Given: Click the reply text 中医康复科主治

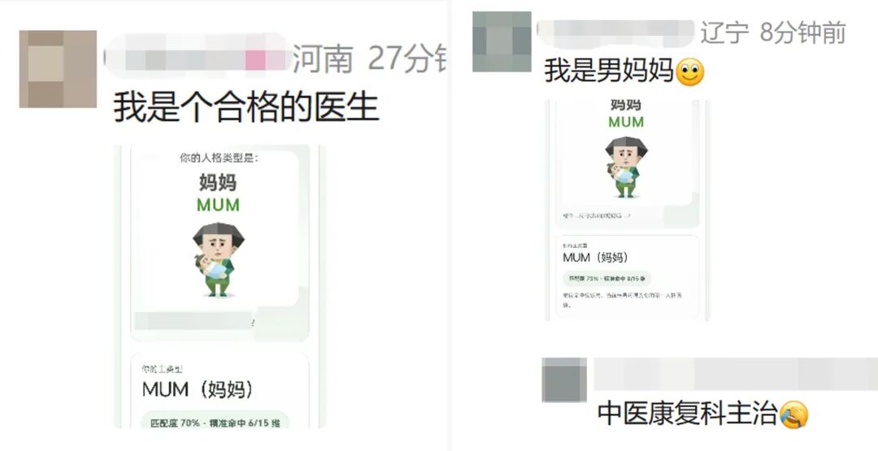Looking at the screenshot, I should click(688, 414).
